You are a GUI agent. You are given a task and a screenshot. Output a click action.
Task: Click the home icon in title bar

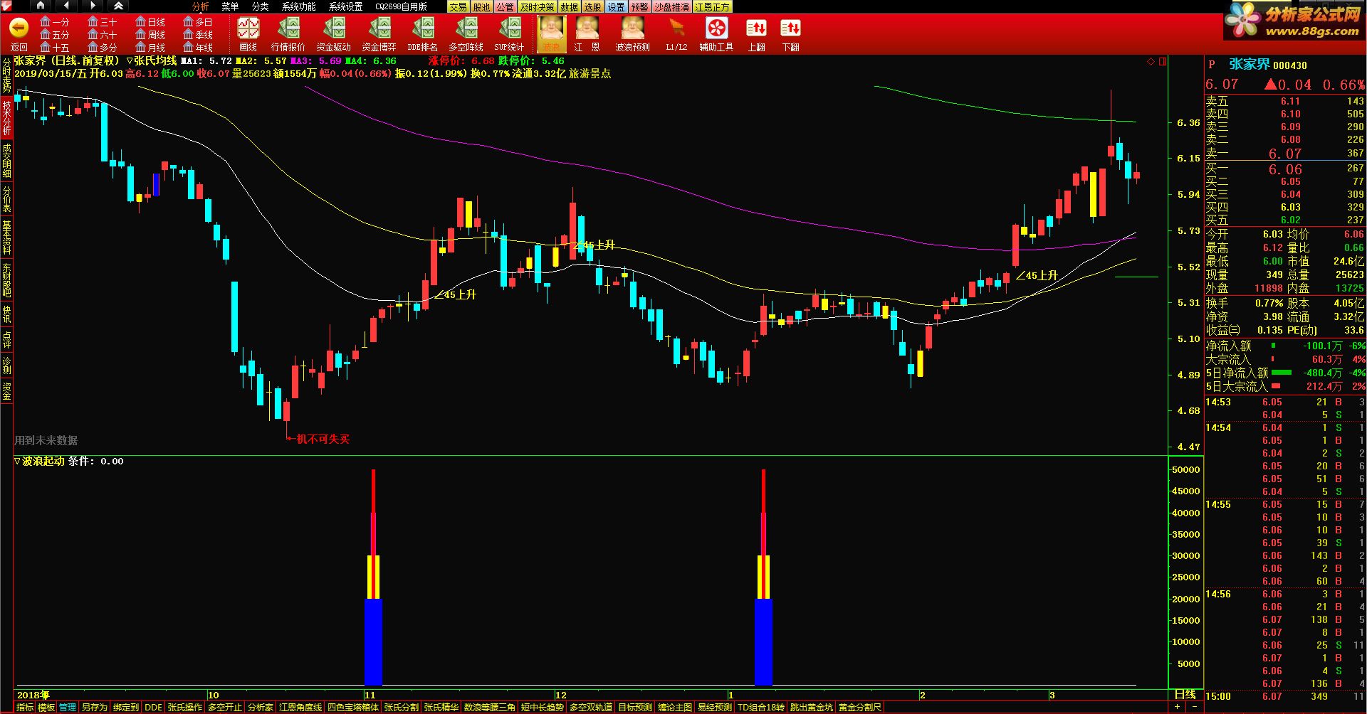40,6
